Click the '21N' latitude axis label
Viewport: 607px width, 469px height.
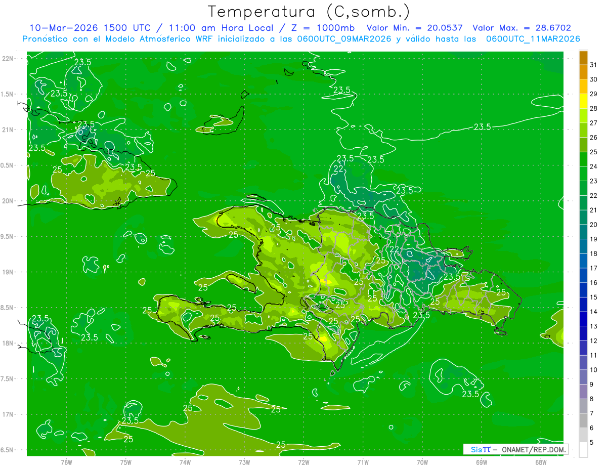tap(8, 130)
